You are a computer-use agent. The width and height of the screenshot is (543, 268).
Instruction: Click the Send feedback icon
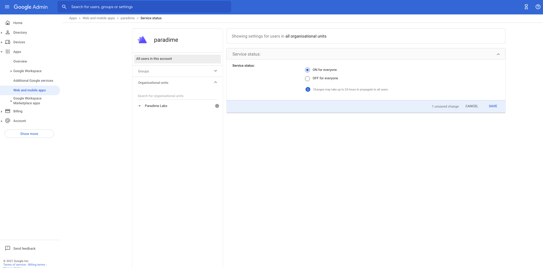tap(8, 248)
